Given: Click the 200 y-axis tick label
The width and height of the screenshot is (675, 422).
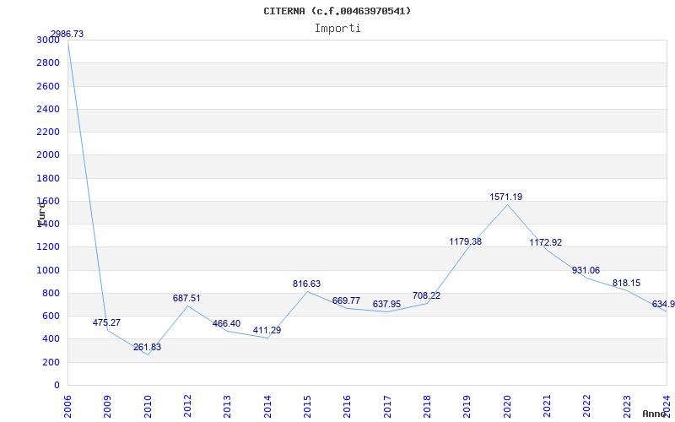Looking at the screenshot, I should click(x=51, y=363).
